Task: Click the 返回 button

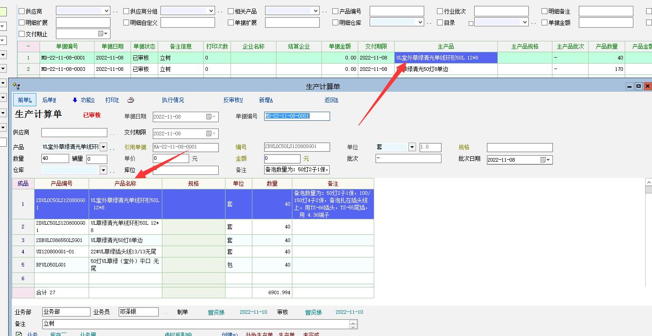Action: (331, 100)
